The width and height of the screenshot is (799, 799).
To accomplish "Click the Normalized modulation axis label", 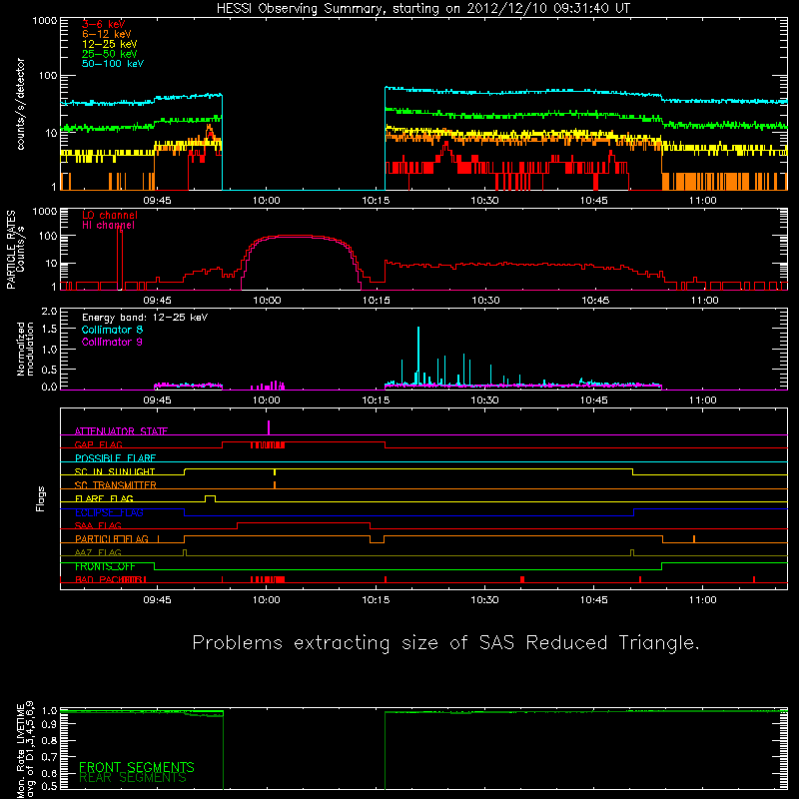I will pos(25,349).
